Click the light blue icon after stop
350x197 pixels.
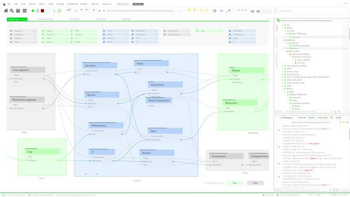pos(48,11)
